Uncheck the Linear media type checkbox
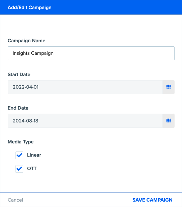This screenshot has width=182, height=207. (x=19, y=155)
